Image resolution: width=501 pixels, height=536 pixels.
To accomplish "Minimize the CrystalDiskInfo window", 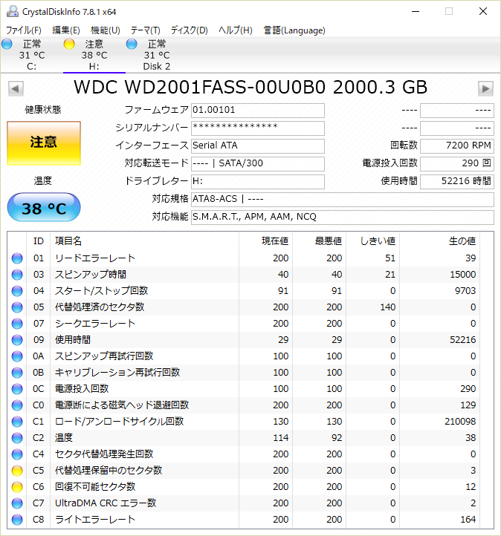I will (416, 11).
